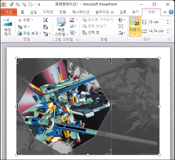Click the Send Backward icon in quick access toolbar
Screen dimensions: 175x160
(24, 4)
